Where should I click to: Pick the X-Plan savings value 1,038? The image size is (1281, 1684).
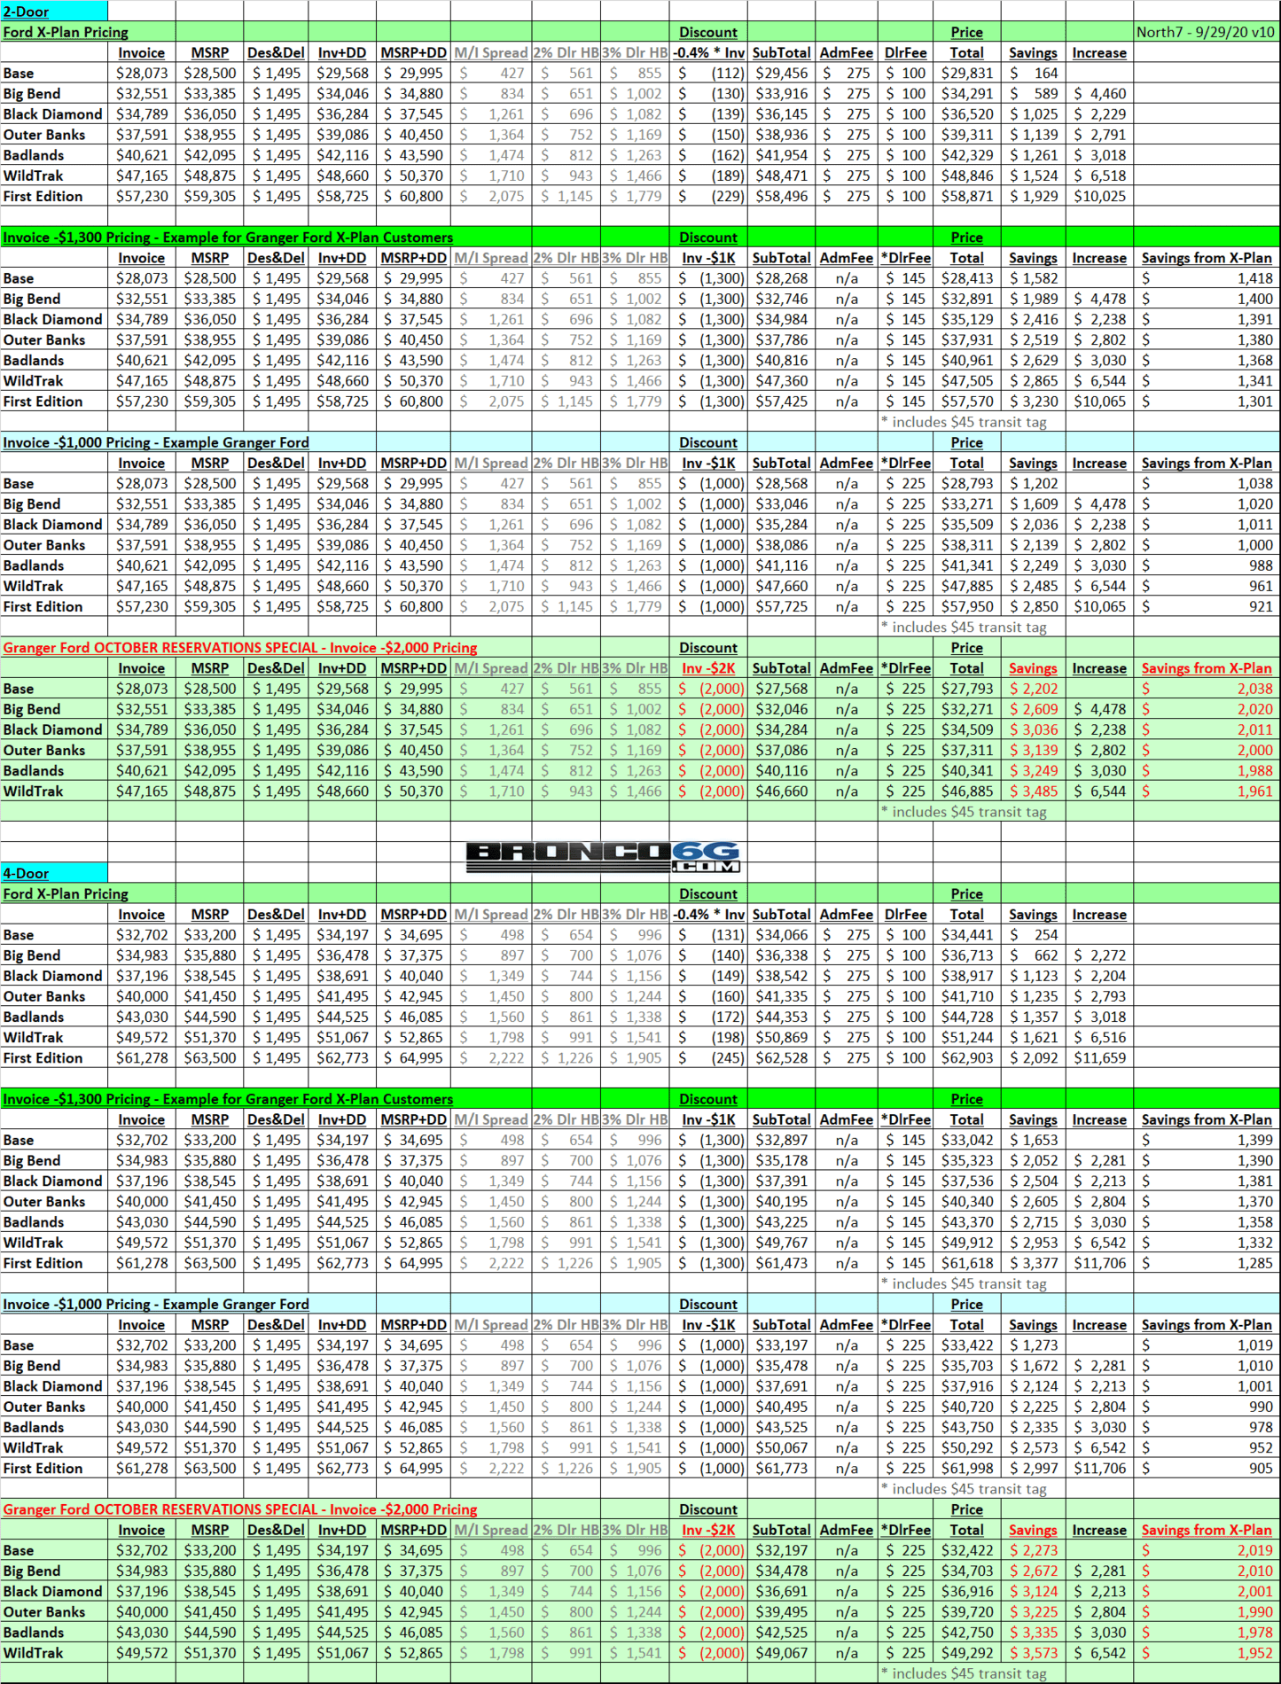1207,484
